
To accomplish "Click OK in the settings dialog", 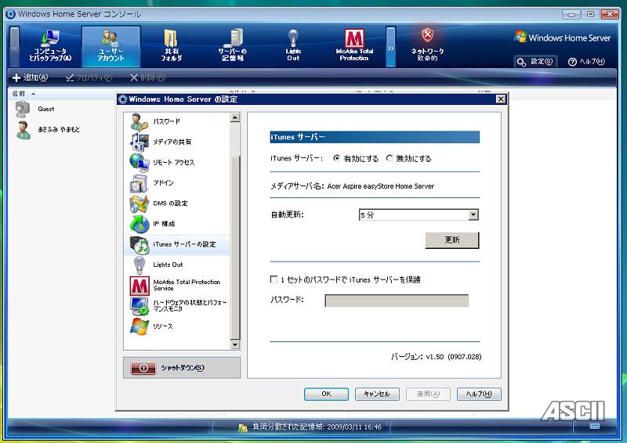I will 326,394.
